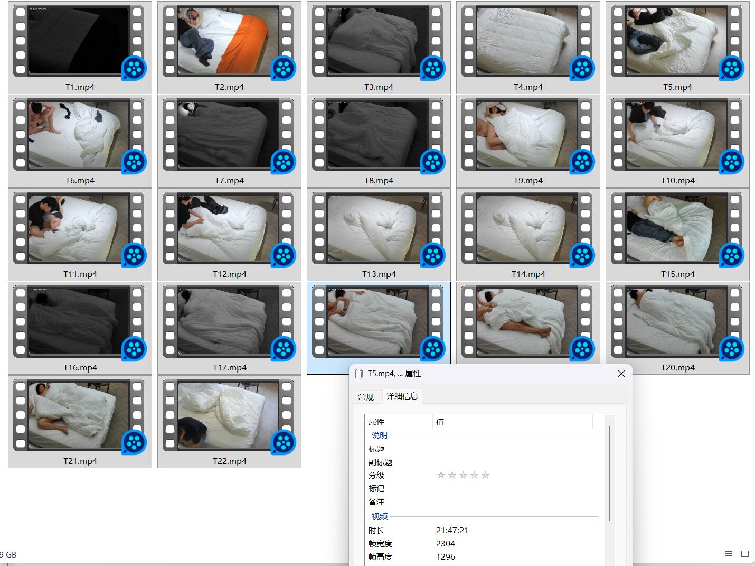This screenshot has width=755, height=566.
Task: Open the 常规 tab
Action: click(366, 397)
